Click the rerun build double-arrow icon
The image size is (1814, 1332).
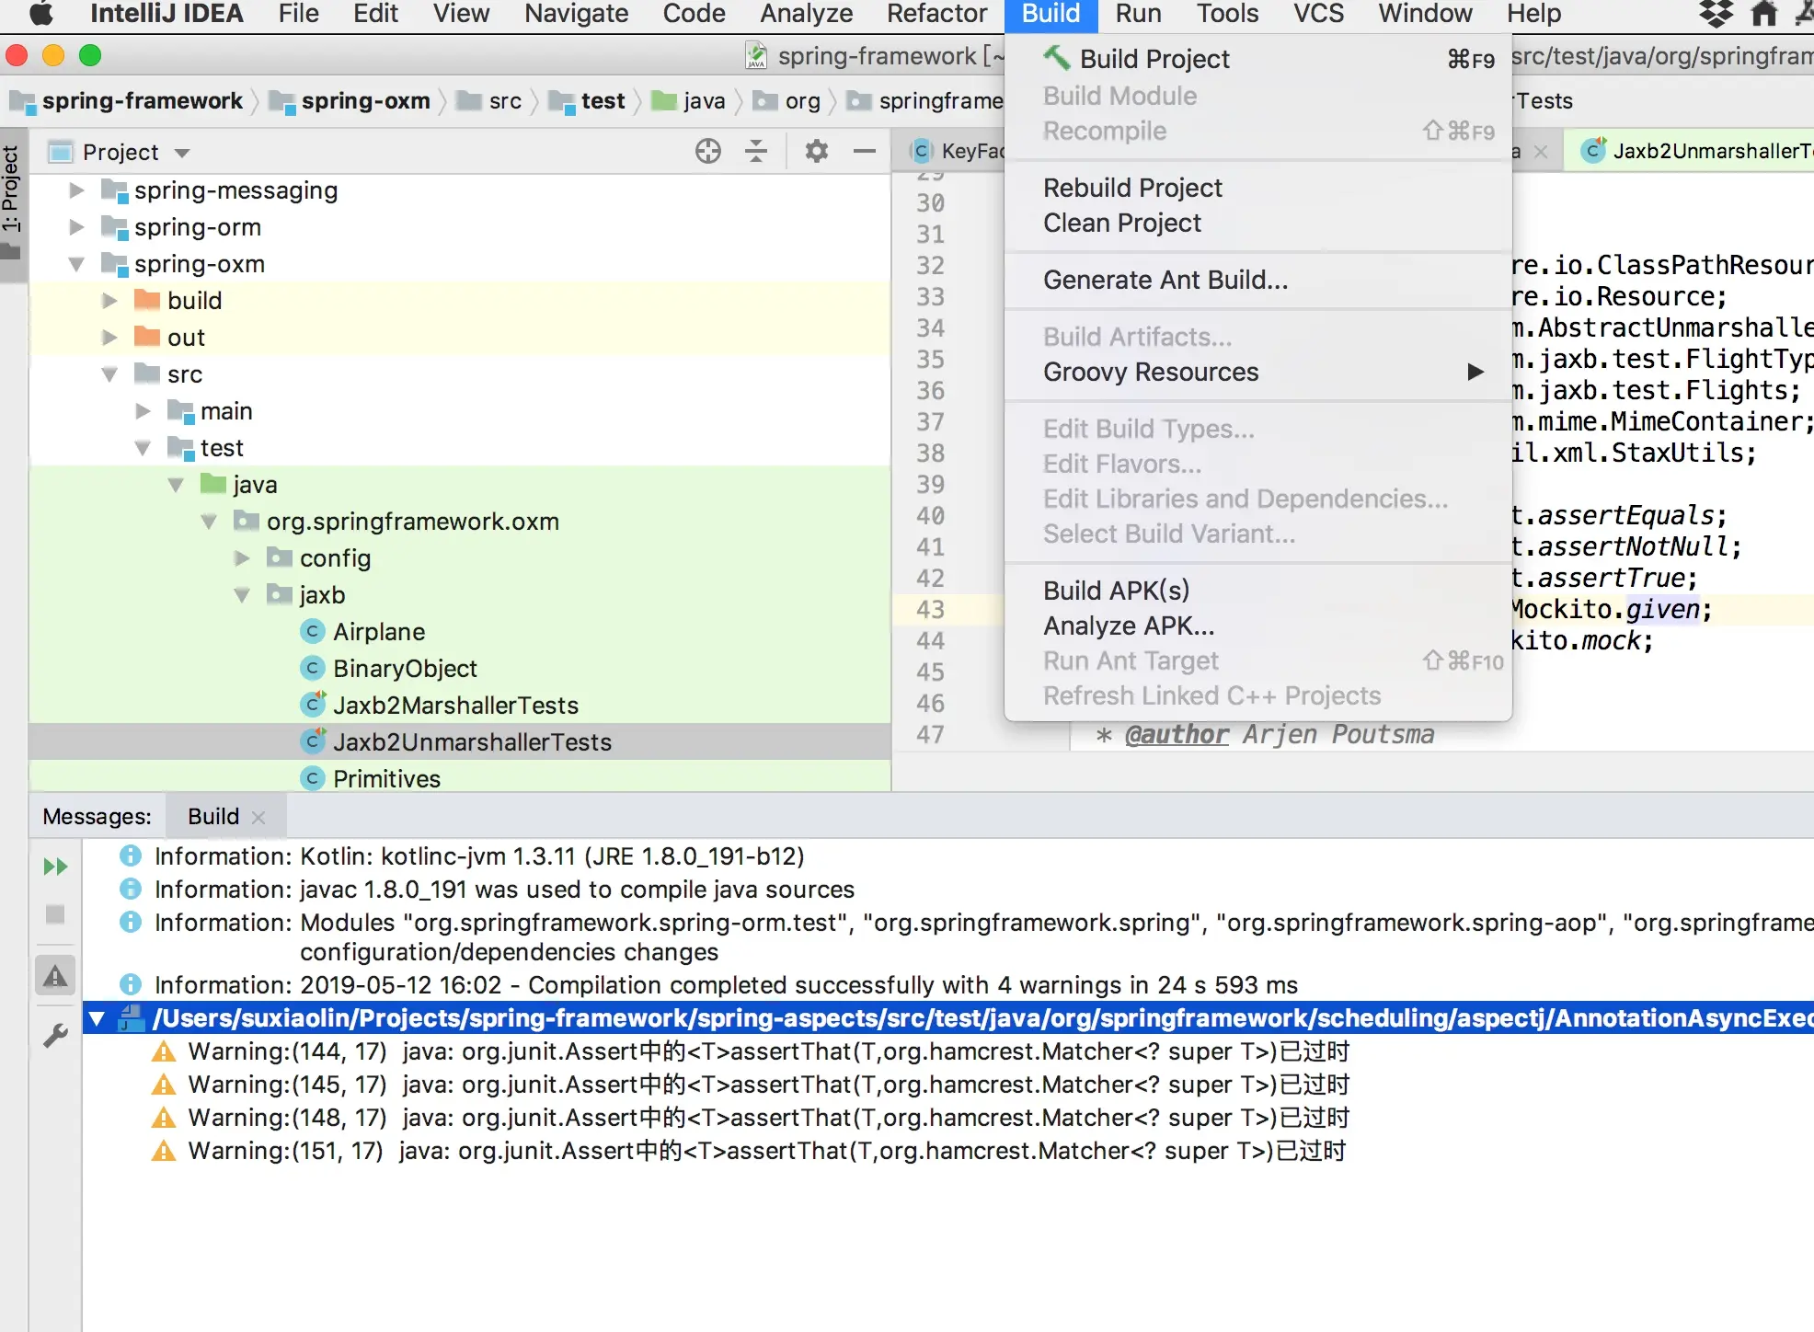click(55, 867)
